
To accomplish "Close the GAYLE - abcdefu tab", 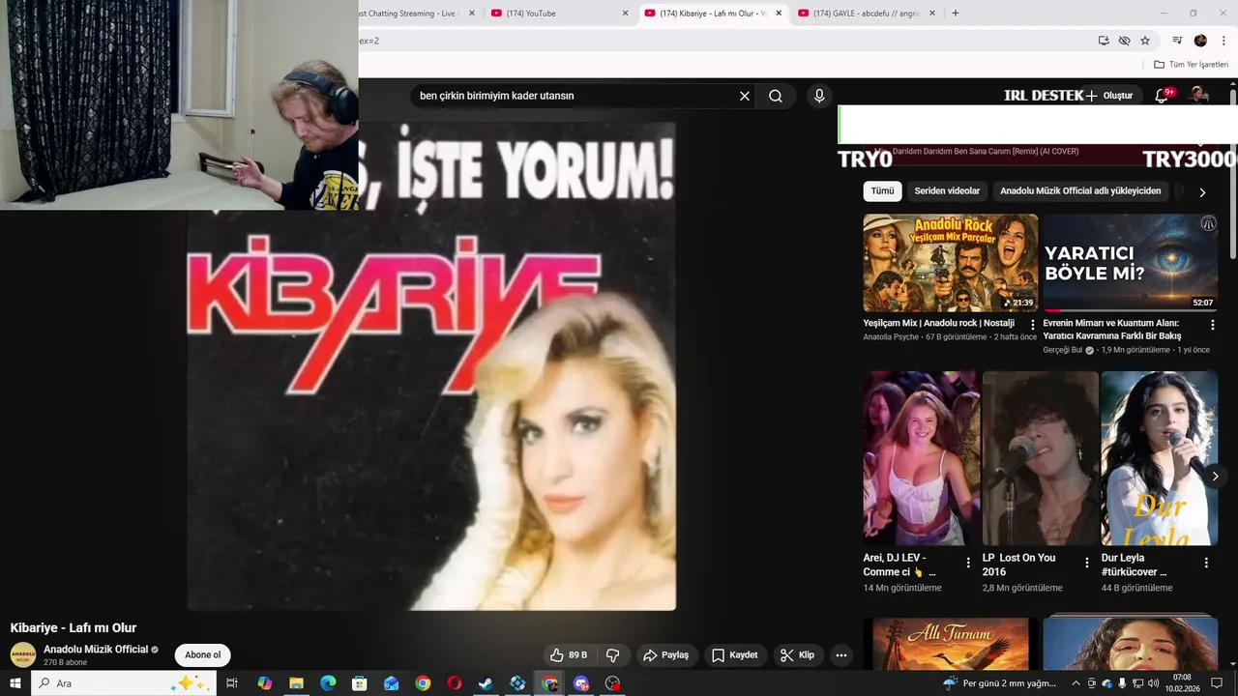I will pos(932,14).
